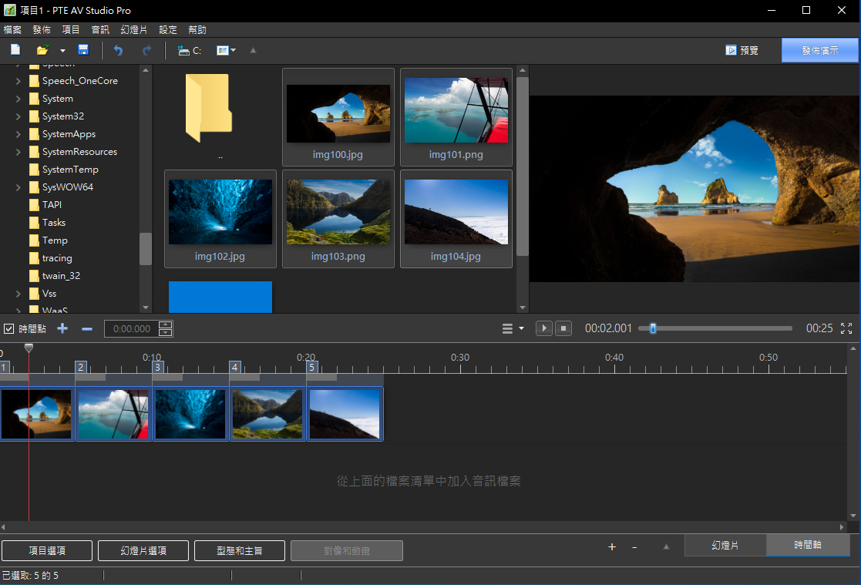Select img102.jpg thumbnail in file list
The image size is (861, 585).
(220, 219)
